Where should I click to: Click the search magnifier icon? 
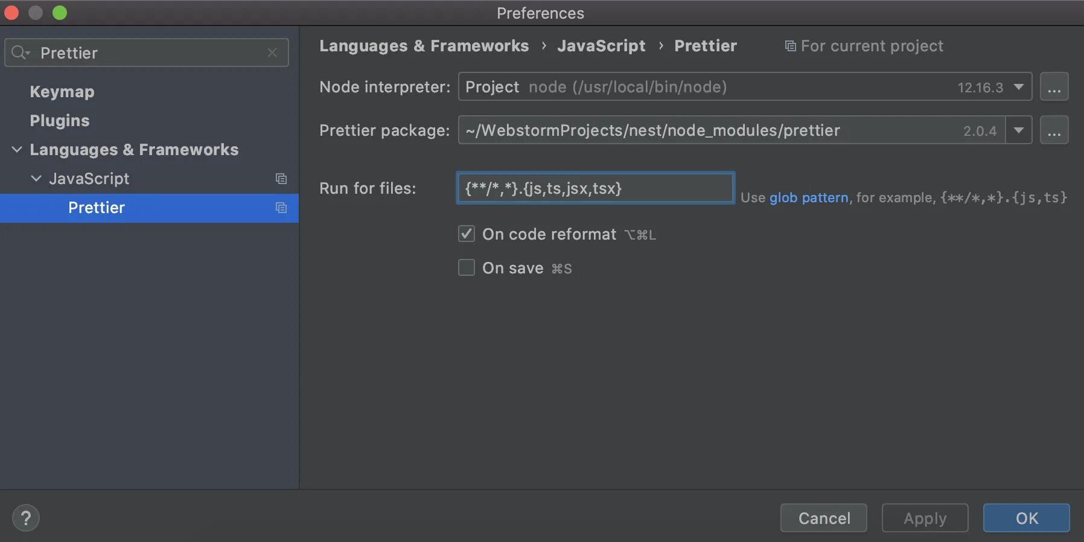coord(20,53)
